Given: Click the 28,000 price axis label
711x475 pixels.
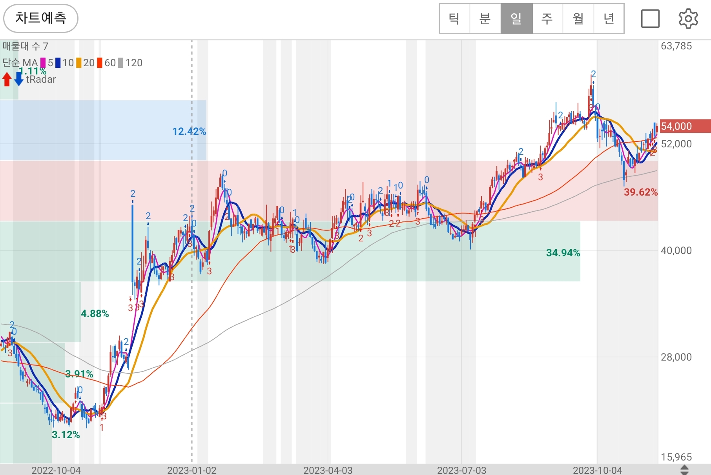Looking at the screenshot, I should [676, 357].
